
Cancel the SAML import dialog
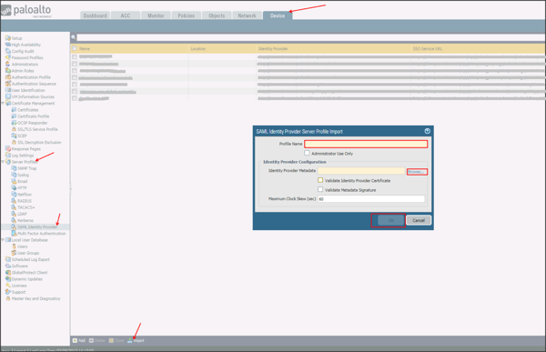click(x=419, y=220)
